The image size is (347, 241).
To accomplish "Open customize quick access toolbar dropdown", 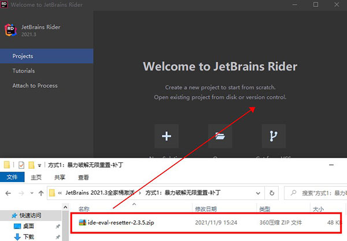I will pyautogui.click(x=39, y=165).
